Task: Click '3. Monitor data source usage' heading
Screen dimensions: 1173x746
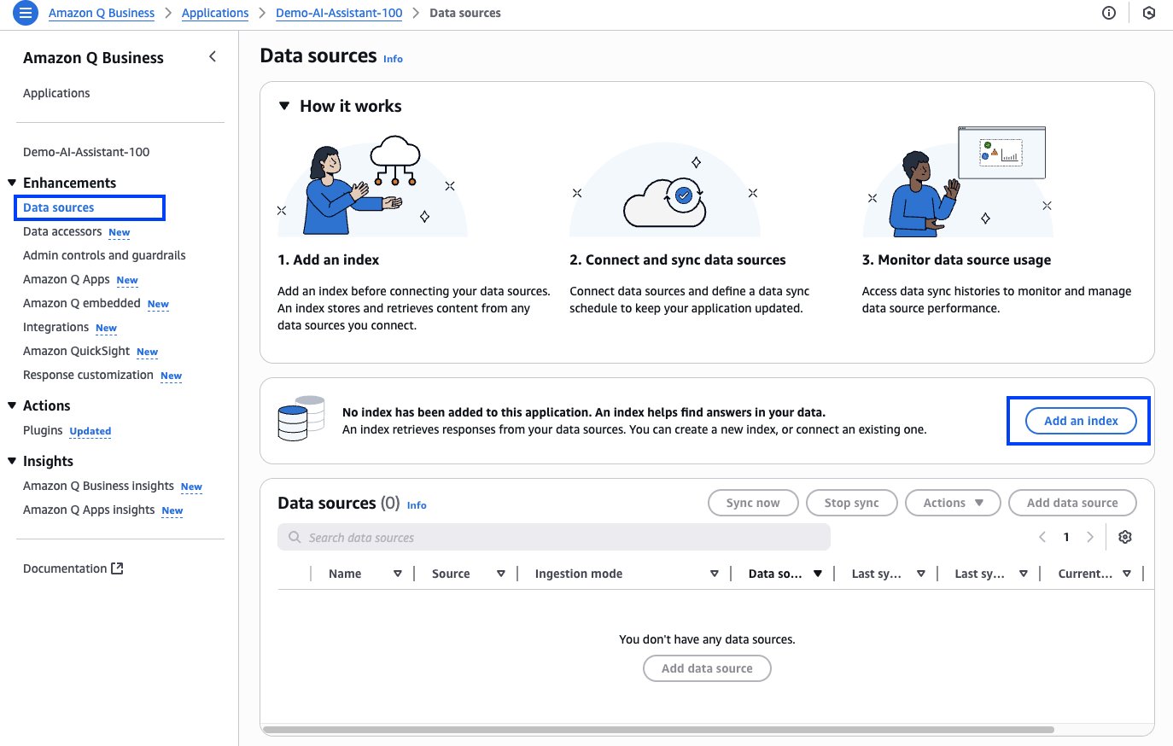Action: 956,259
